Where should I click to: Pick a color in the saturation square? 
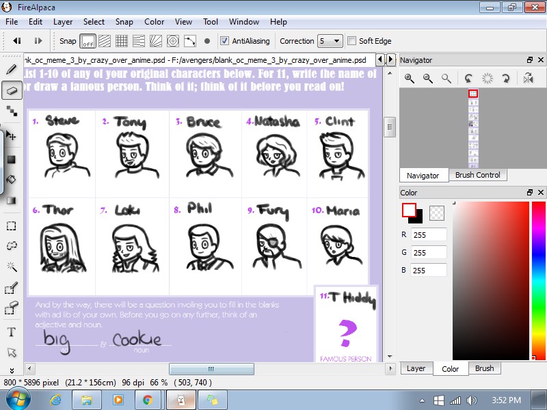click(x=491, y=280)
